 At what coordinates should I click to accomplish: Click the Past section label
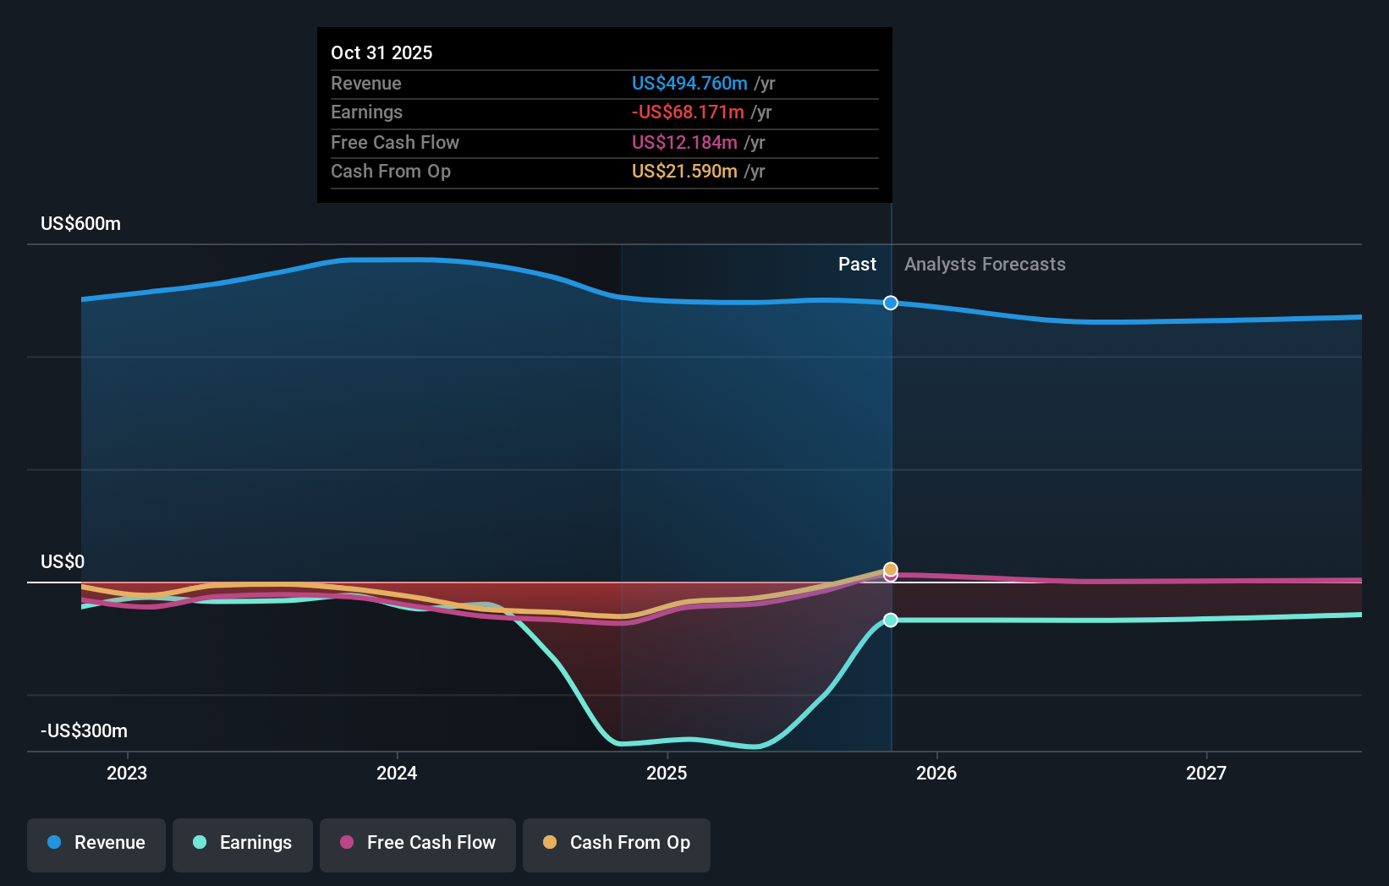click(857, 265)
